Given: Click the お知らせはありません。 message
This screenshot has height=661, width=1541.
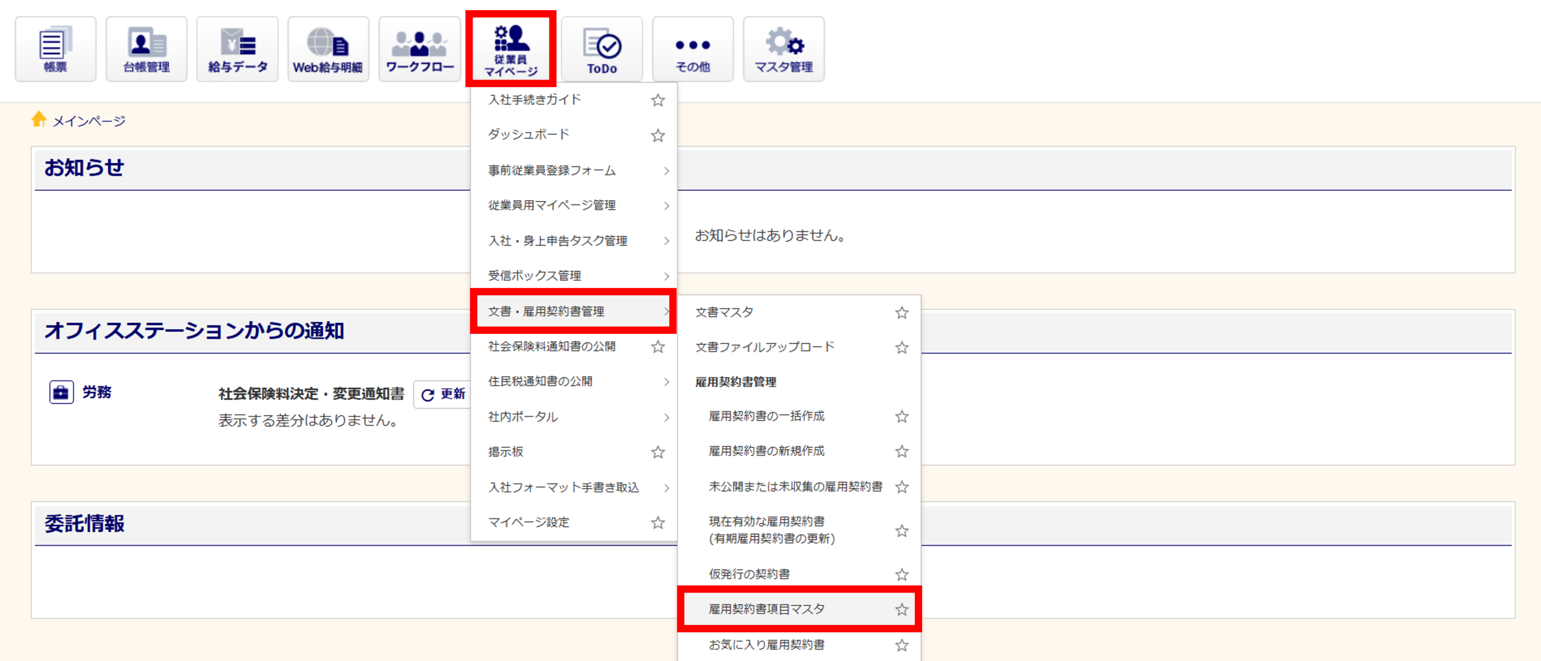Looking at the screenshot, I should pyautogui.click(x=770, y=235).
